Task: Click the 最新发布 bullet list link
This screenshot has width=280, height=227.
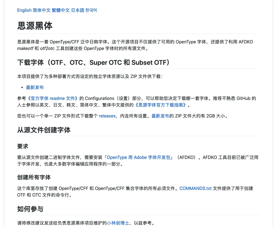Action: [x=35, y=87]
